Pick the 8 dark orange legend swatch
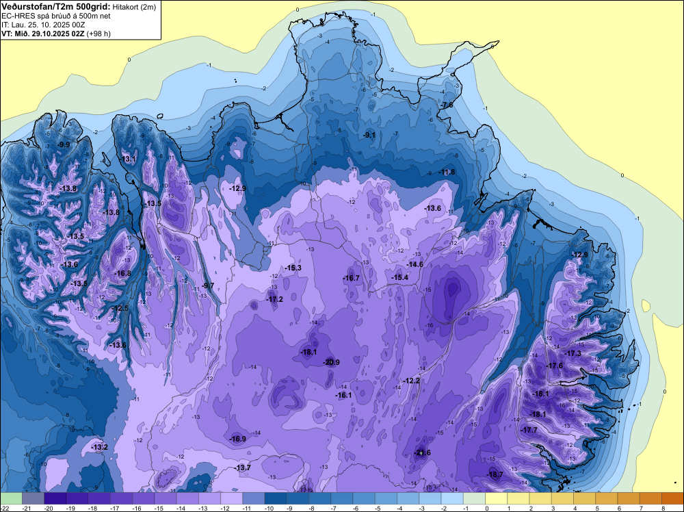Viewport: 684px width, 512px height. [672, 498]
